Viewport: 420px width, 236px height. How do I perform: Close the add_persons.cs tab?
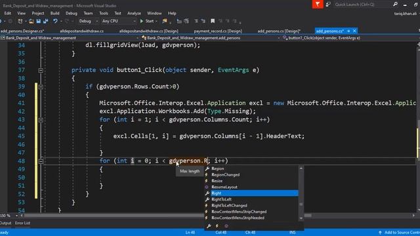coord(354,31)
